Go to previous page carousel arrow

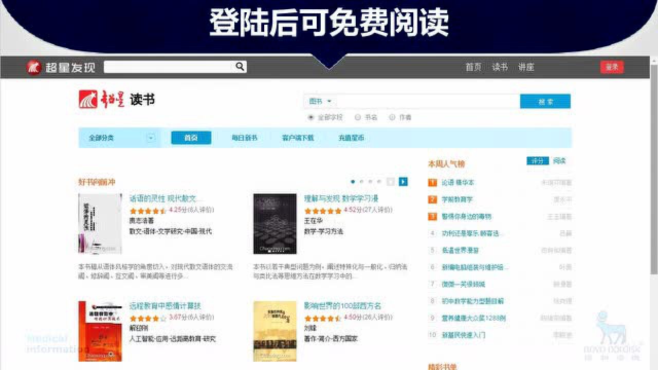pyautogui.click(x=391, y=181)
